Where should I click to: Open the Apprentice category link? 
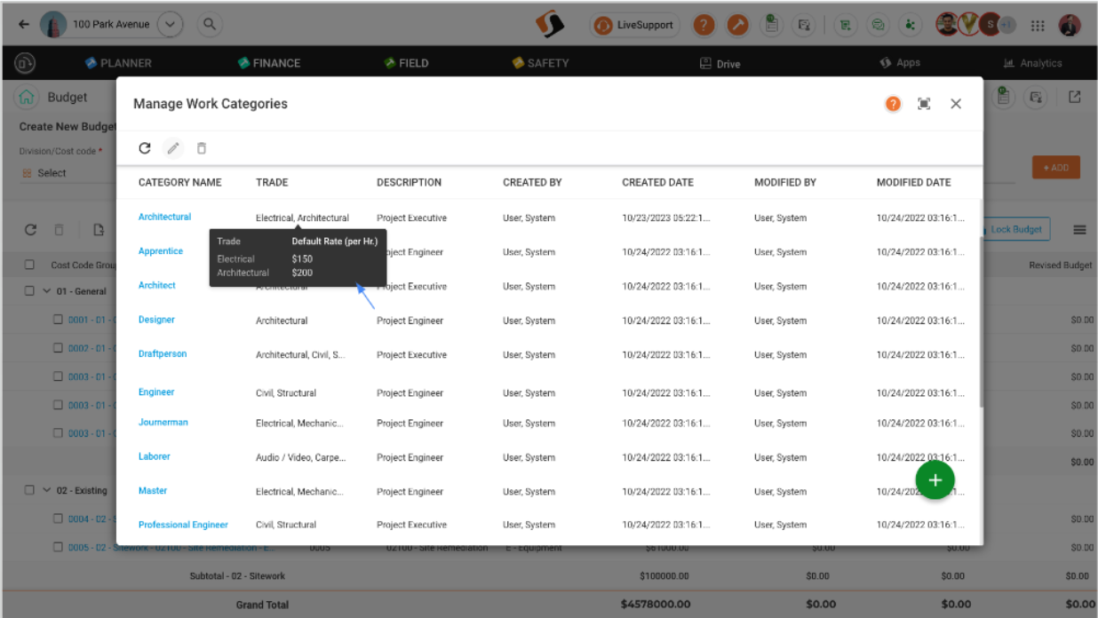click(x=161, y=251)
